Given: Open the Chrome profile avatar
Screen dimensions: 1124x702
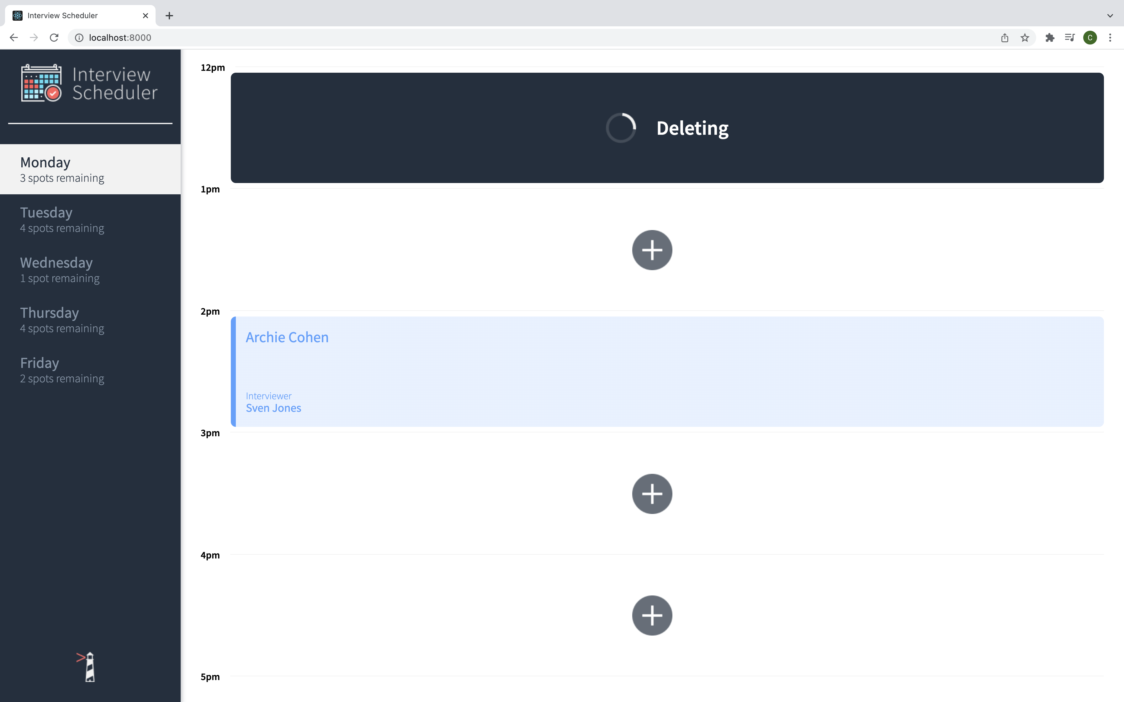Looking at the screenshot, I should click(x=1090, y=38).
